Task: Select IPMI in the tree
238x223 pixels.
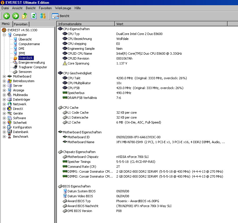Action: (x=22, y=53)
